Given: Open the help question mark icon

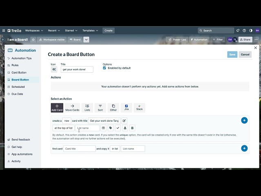Looking at the screenshot, I should coord(244,31).
